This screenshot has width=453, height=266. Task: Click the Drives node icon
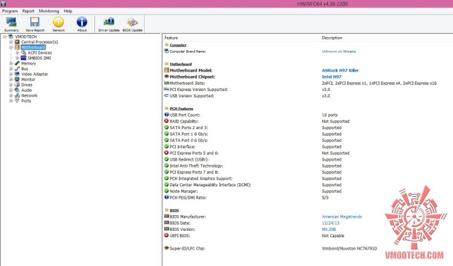pyautogui.click(x=18, y=85)
